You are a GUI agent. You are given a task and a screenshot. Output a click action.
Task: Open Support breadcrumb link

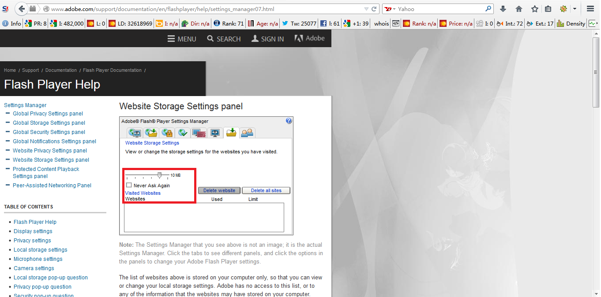30,70
